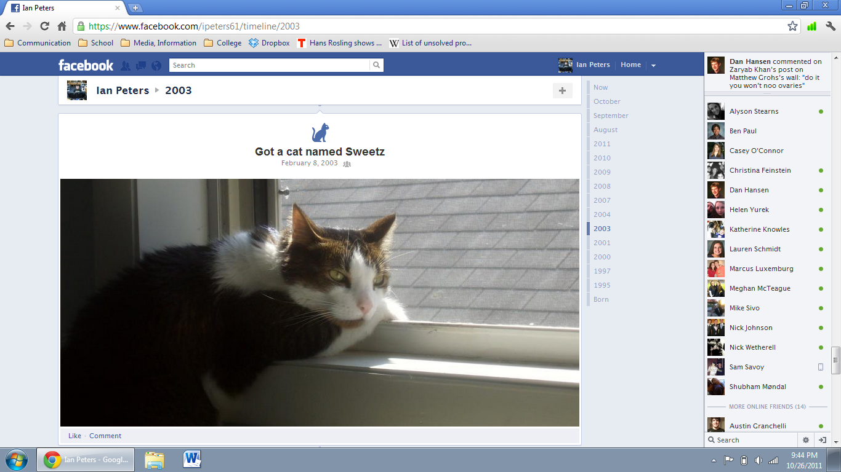Screen dimensions: 841x472
Task: Open the Media, Information bookmarks folder
Action: [x=159, y=43]
